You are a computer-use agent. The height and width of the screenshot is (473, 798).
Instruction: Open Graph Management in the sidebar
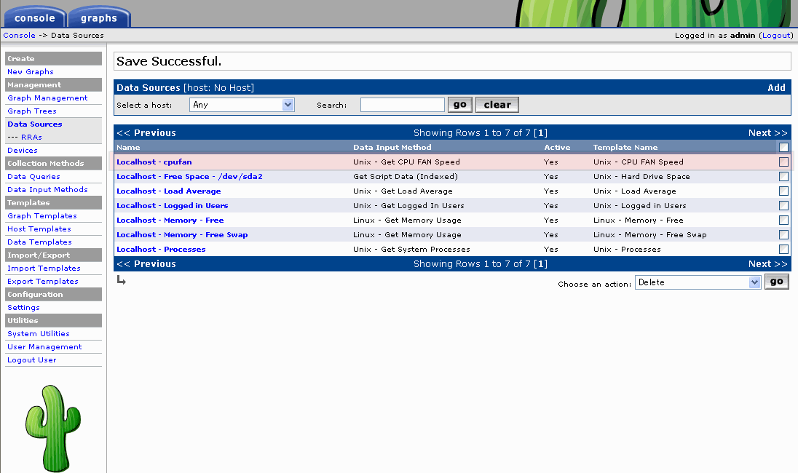click(47, 98)
